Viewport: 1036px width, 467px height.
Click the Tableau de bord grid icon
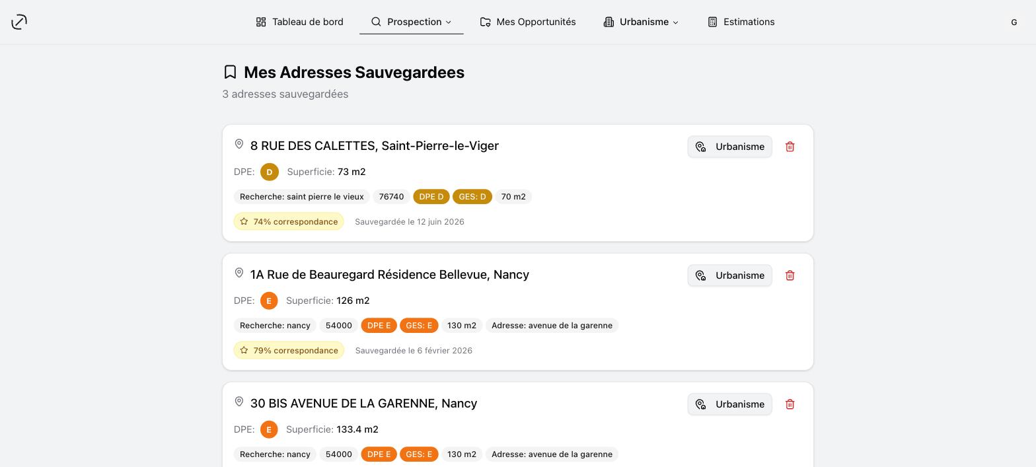click(261, 22)
